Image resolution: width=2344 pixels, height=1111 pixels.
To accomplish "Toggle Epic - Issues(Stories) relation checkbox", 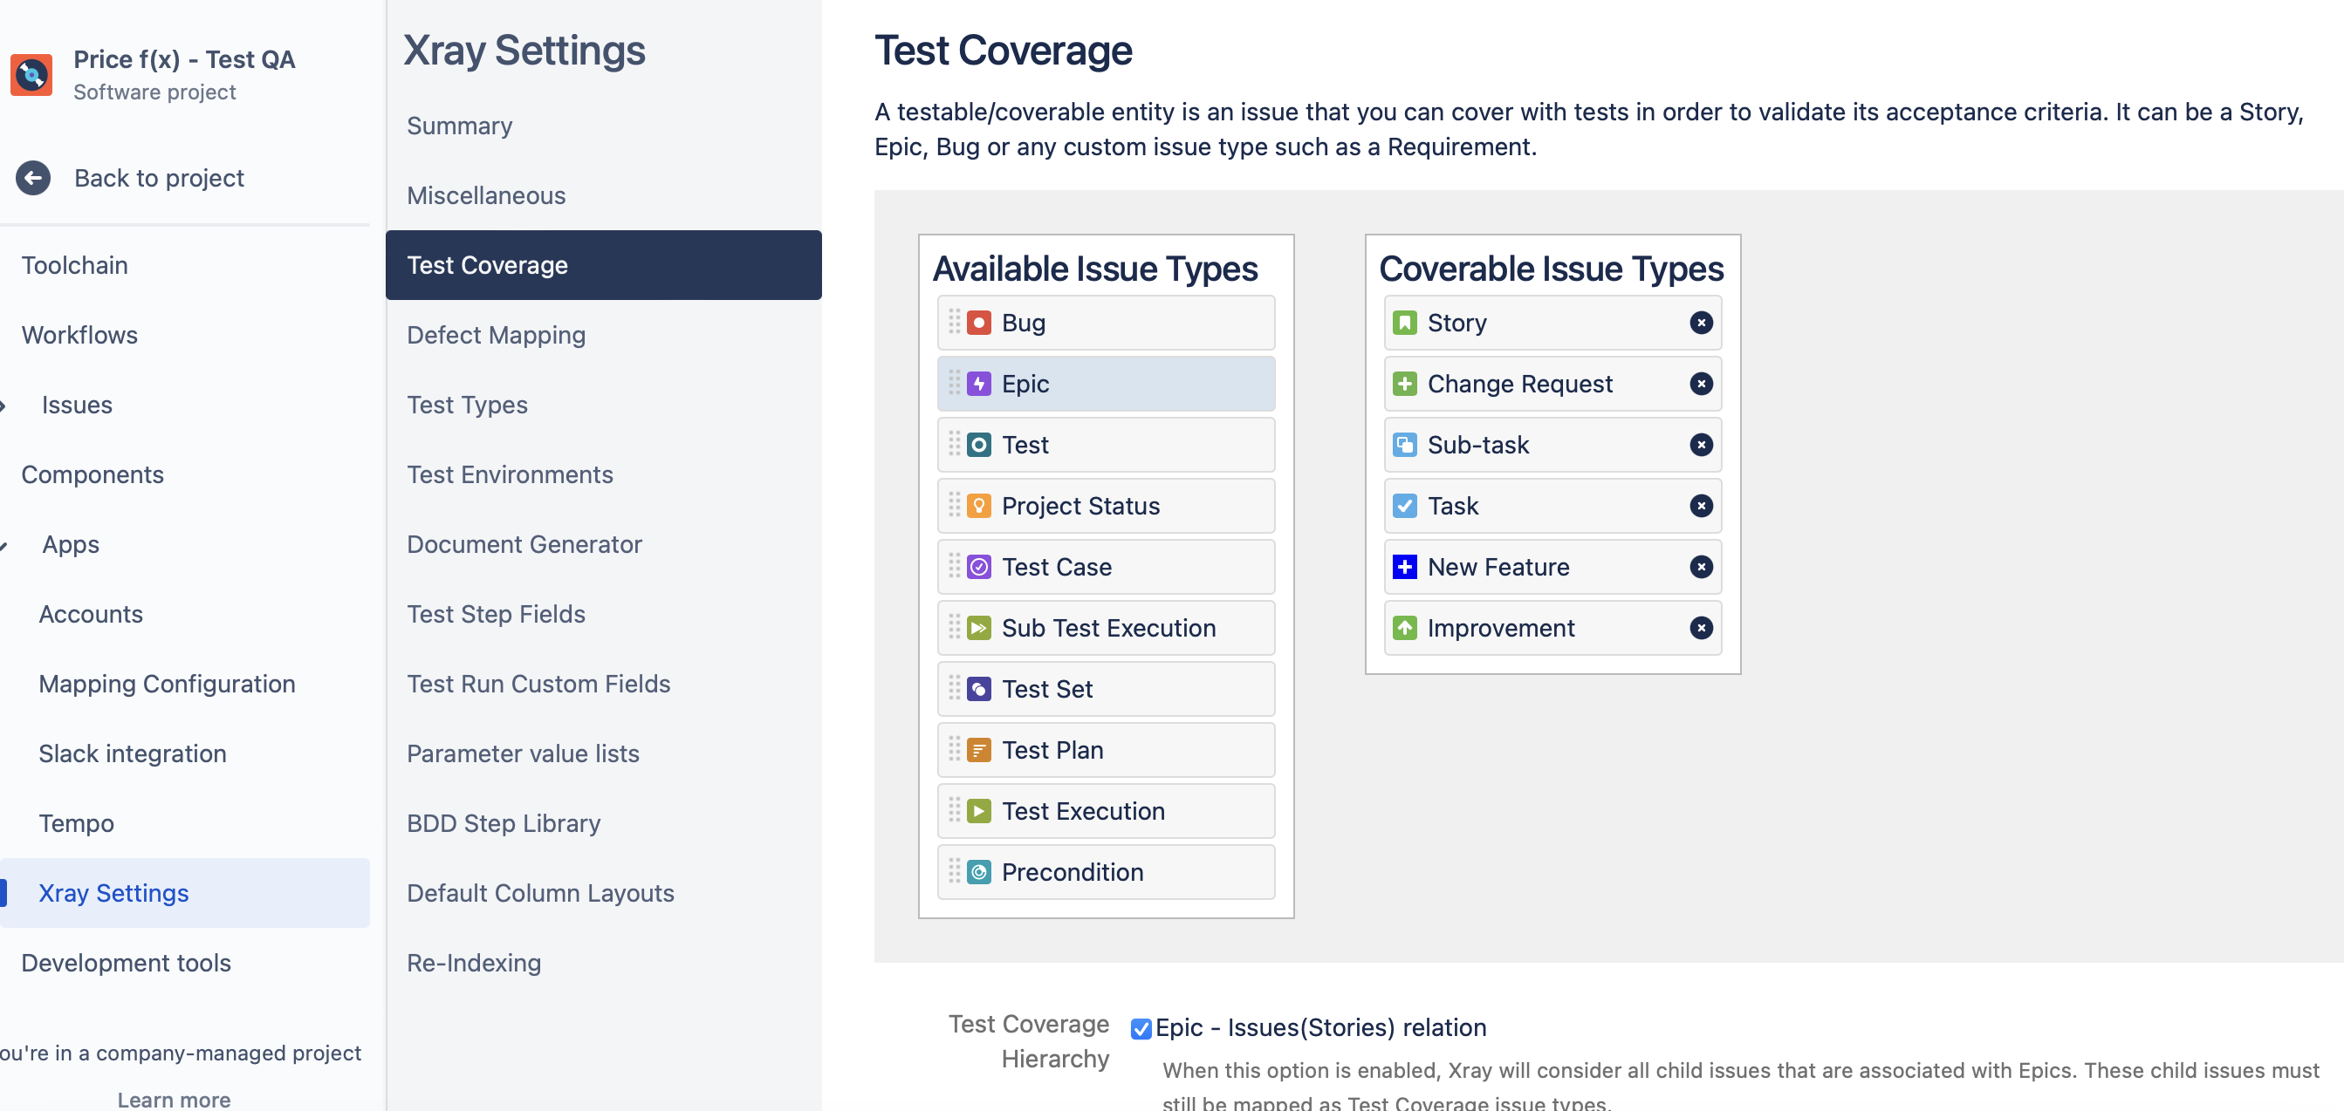I will 1141,1028.
